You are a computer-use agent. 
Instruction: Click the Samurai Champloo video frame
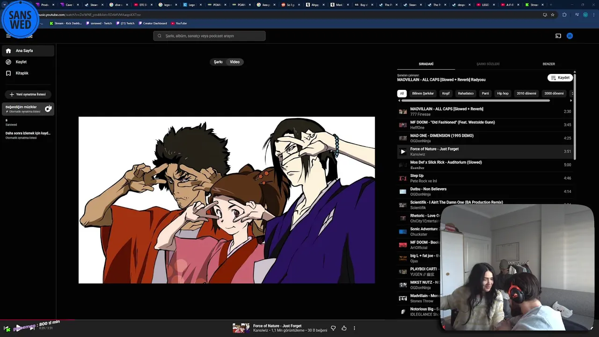[x=226, y=200]
